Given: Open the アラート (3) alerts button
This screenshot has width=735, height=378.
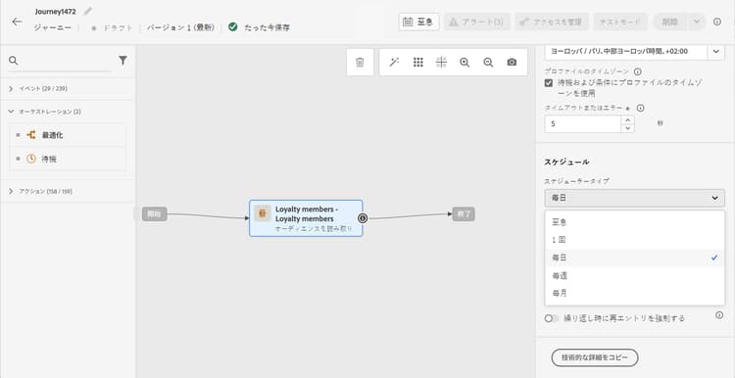Looking at the screenshot, I should [476, 22].
